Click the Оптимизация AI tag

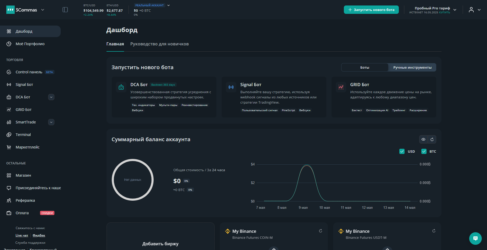[x=377, y=110]
